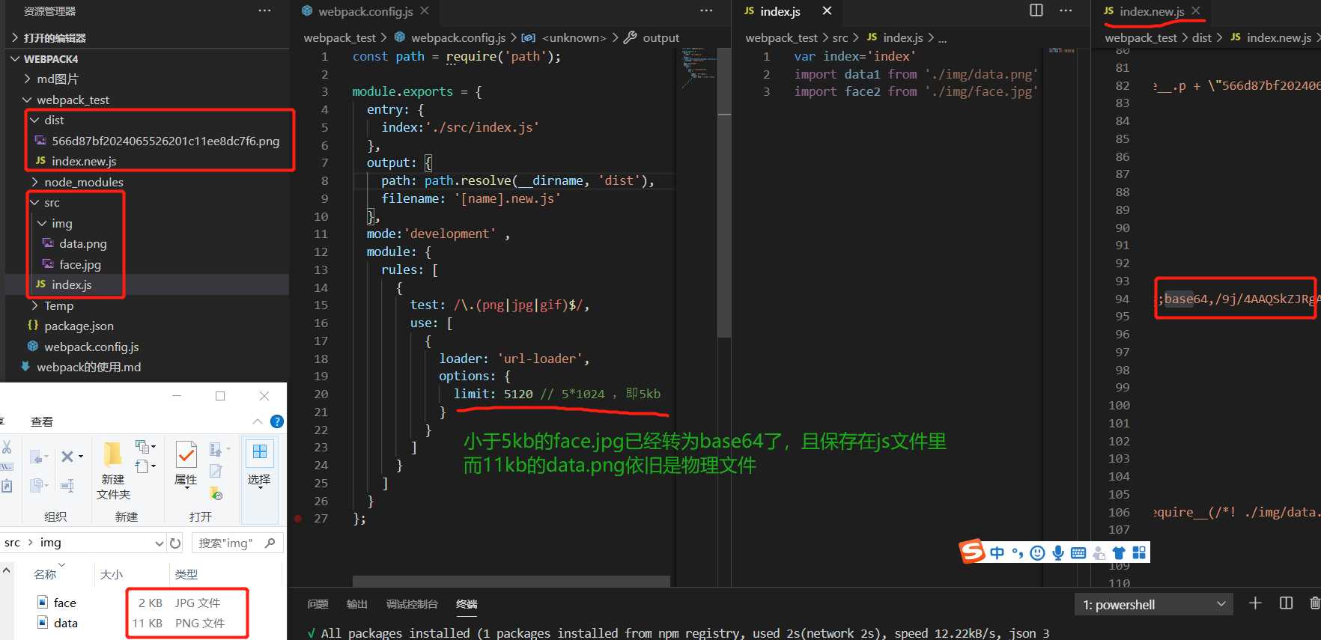Open the Sogou emoji panel
This screenshot has width=1321, height=640.
pos(1037,553)
